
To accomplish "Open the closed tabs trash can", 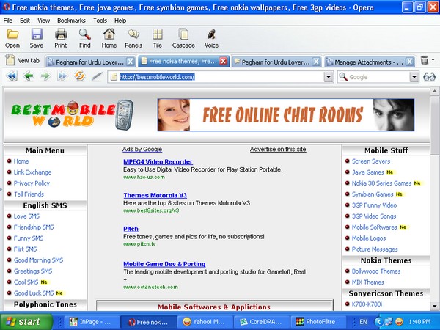I will (425, 60).
